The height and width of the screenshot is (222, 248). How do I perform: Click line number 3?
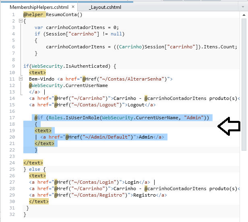click(13, 27)
